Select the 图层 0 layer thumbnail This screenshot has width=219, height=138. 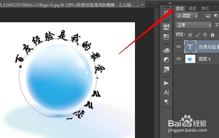(x=190, y=59)
